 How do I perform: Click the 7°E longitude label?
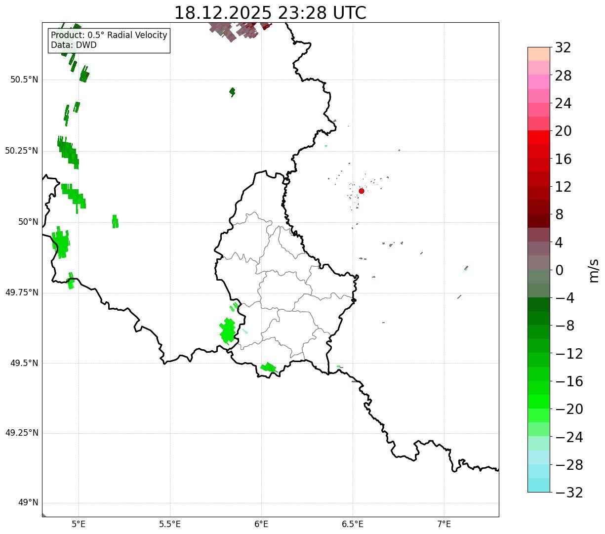(444, 525)
